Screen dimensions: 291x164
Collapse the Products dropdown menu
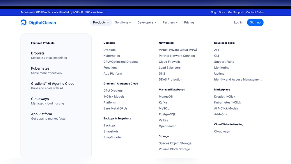(101, 22)
